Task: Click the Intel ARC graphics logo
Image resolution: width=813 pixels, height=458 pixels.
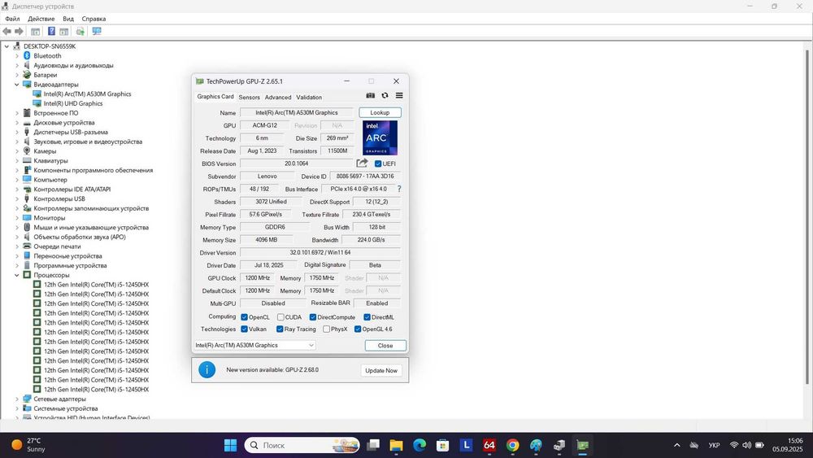Action: coord(380,138)
